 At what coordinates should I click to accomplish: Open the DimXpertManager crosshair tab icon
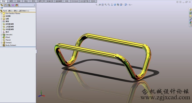click(13, 5)
